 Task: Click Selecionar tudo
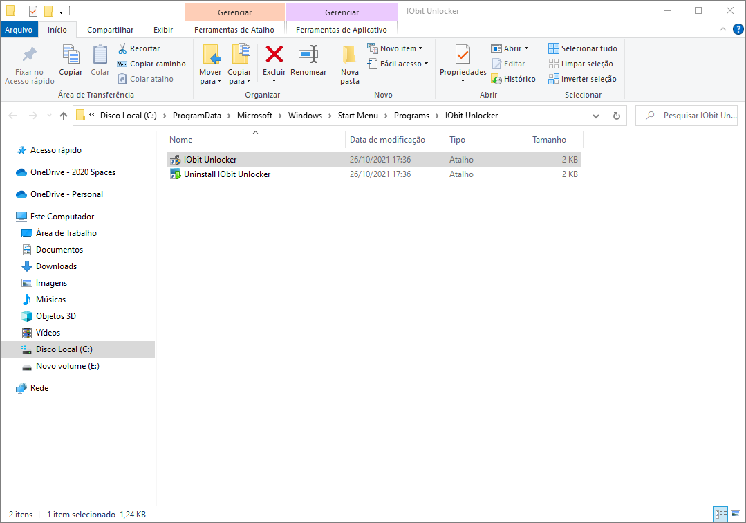pos(583,48)
